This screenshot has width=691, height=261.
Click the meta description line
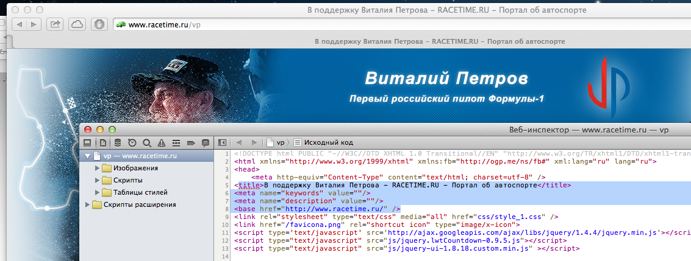[309, 201]
